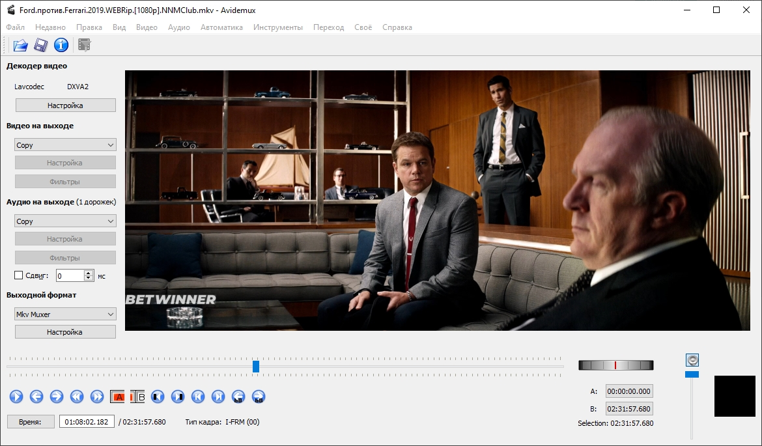Enable the Сдвиг audio shift checkbox
The height and width of the screenshot is (446, 762).
coord(18,275)
